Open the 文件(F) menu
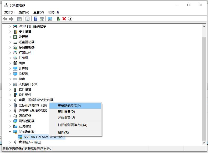208x153 pixels. coord(9,12)
